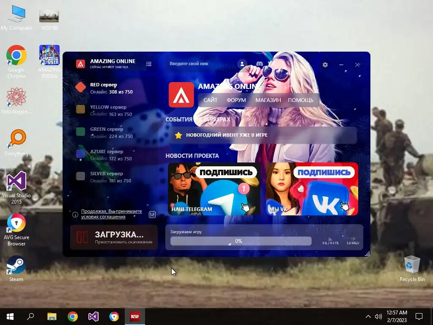Click the large red Amazing Online logo

click(181, 95)
